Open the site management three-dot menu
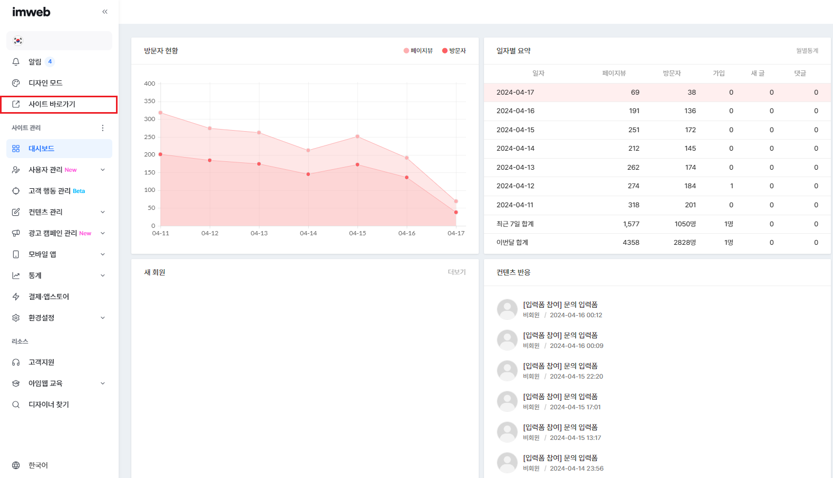Image resolution: width=833 pixels, height=478 pixels. [103, 128]
